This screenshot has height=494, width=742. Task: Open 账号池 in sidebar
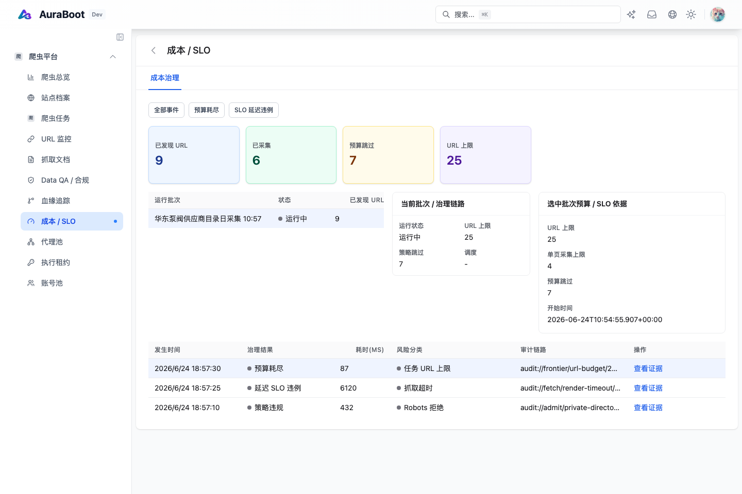pyautogui.click(x=72, y=283)
